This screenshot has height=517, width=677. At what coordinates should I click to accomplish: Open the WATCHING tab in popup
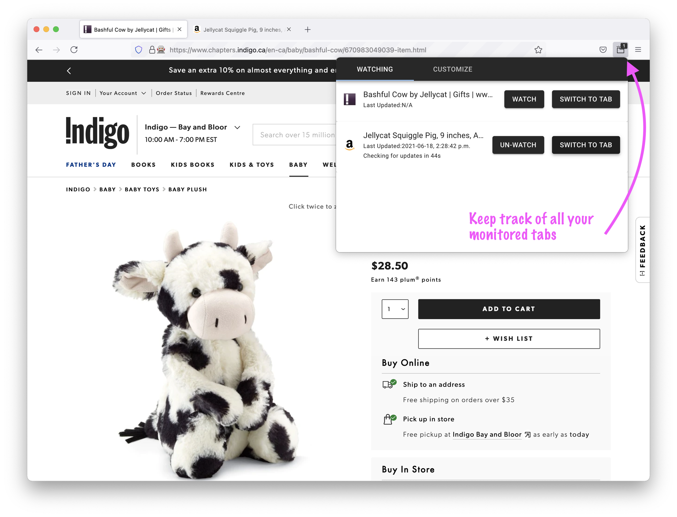[375, 69]
